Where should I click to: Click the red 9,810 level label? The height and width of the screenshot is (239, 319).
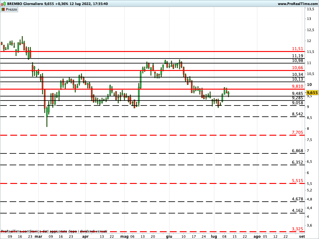(x=298, y=86)
